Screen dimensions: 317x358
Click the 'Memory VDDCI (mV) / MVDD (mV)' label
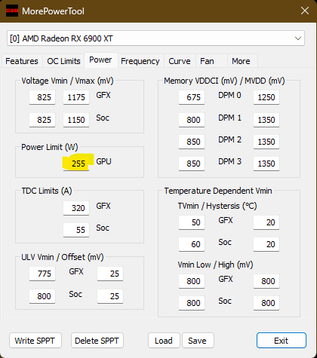click(224, 81)
